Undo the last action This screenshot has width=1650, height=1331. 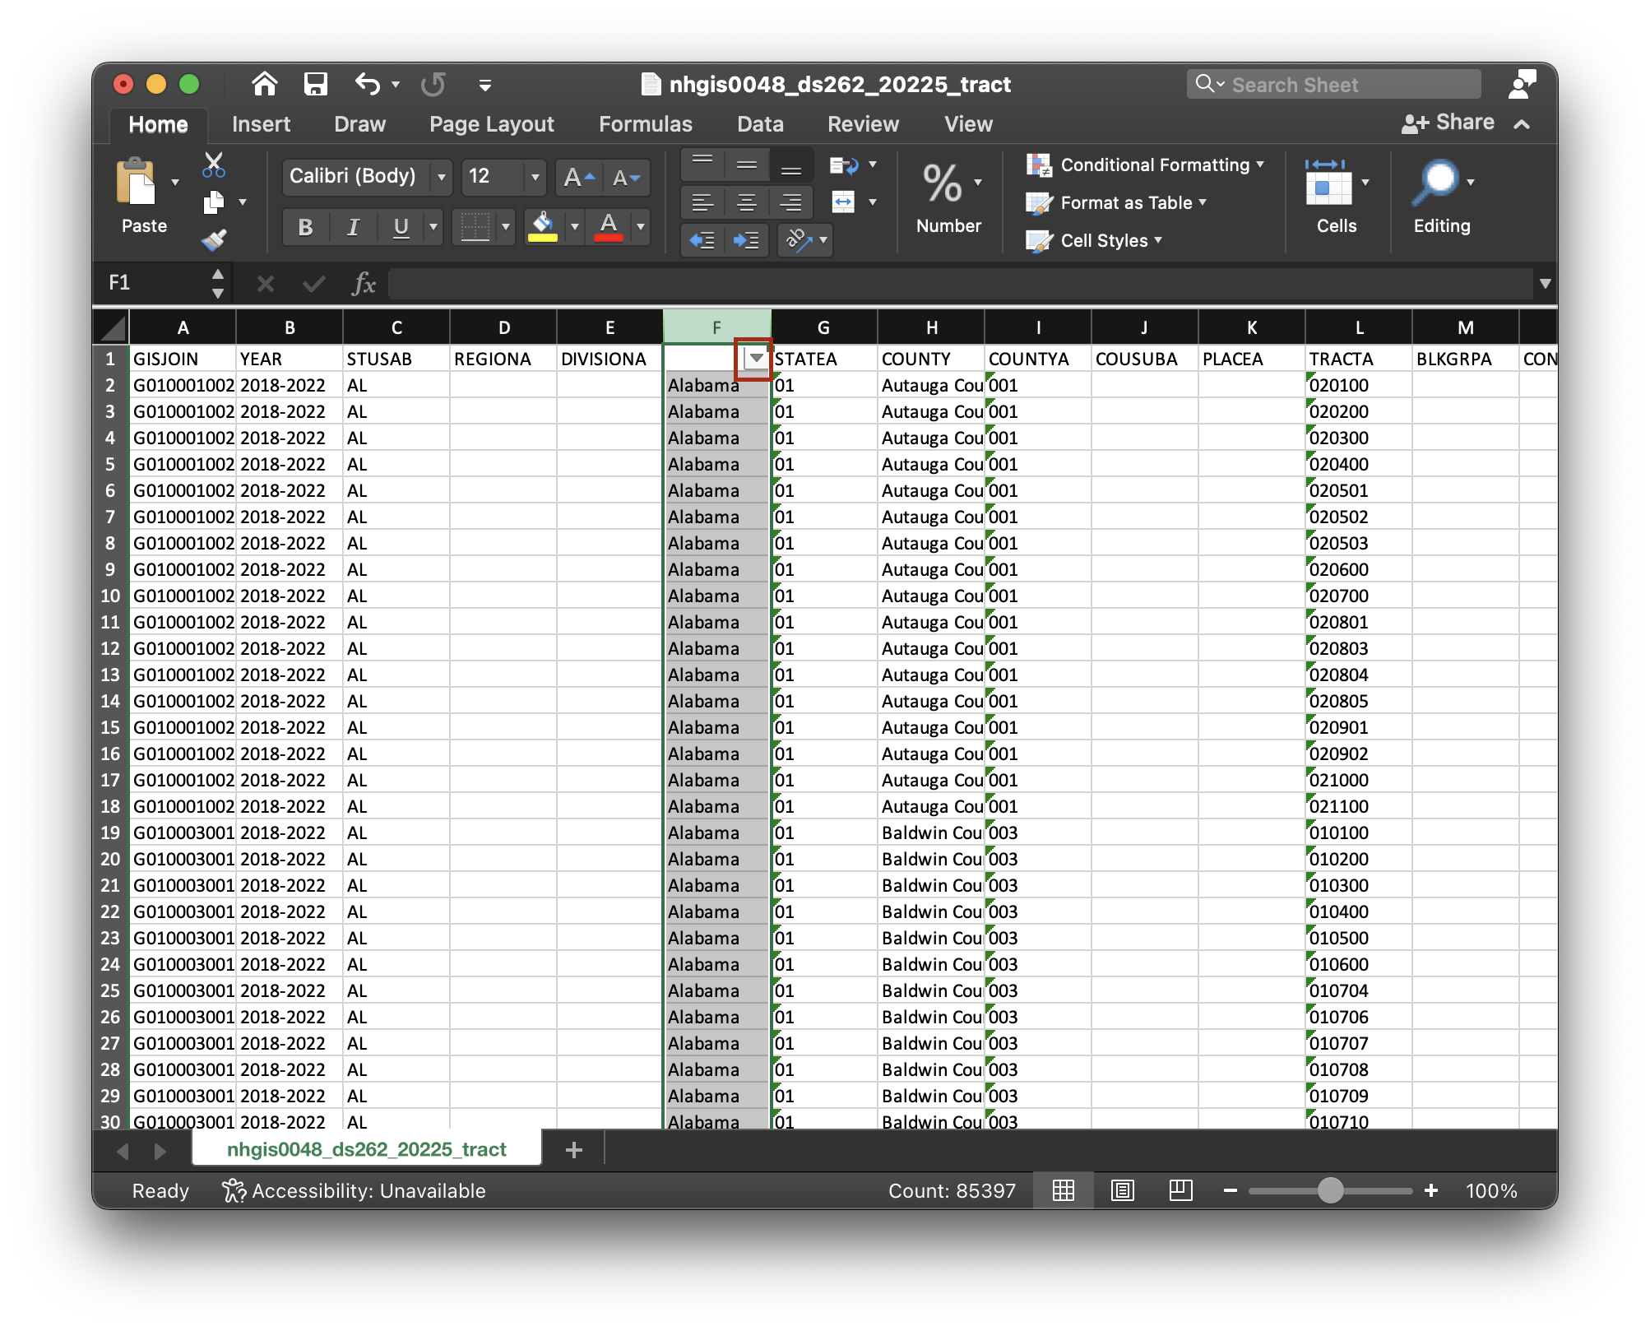pyautogui.click(x=368, y=84)
